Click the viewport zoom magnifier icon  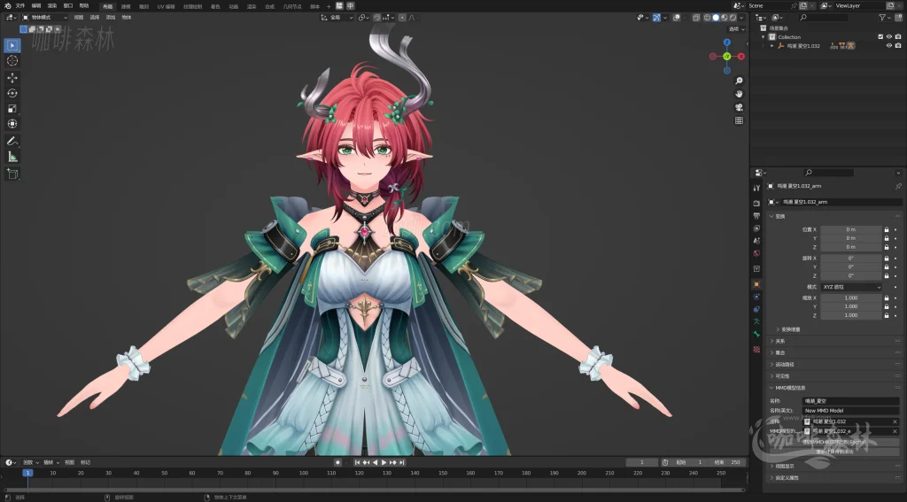pyautogui.click(x=739, y=81)
